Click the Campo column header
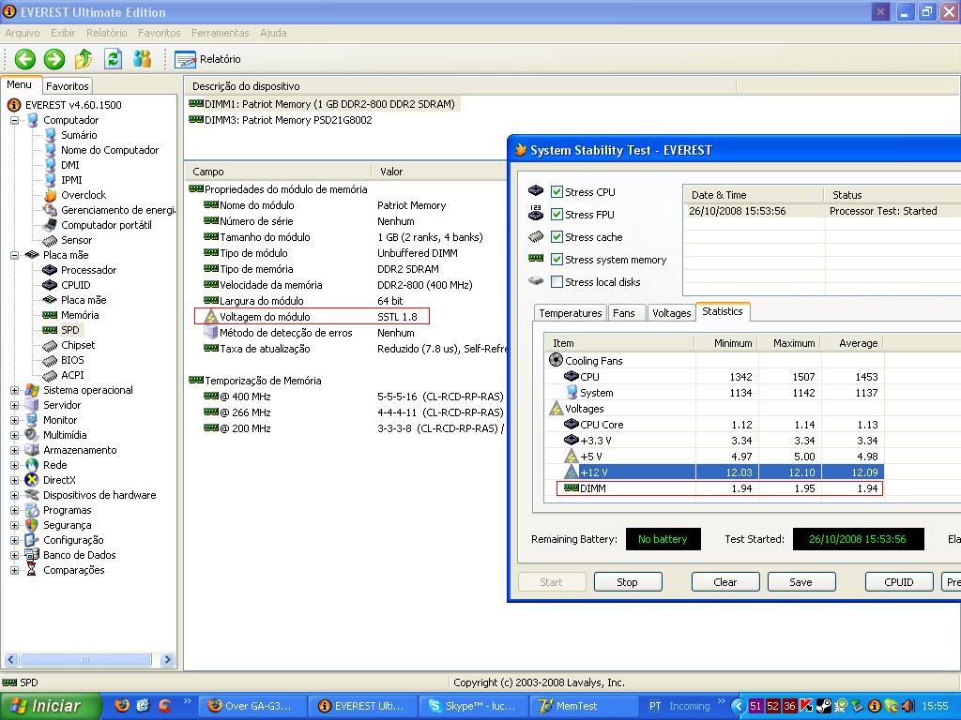 (x=278, y=172)
